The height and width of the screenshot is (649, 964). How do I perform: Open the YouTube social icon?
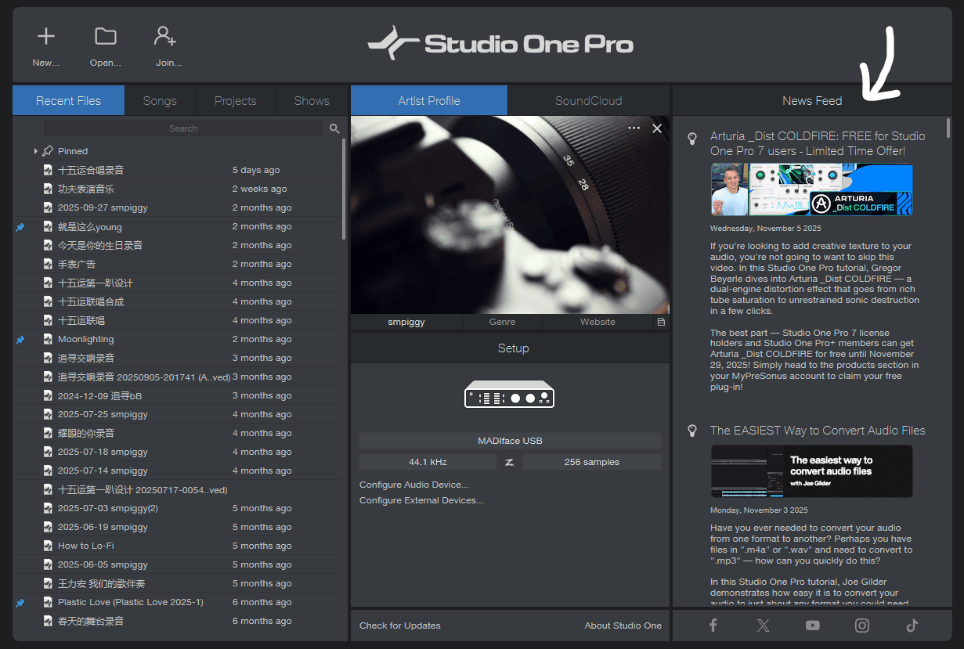click(812, 625)
